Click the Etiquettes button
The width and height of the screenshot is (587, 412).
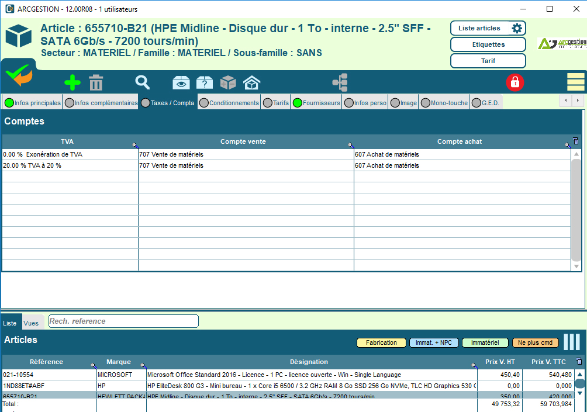488,44
